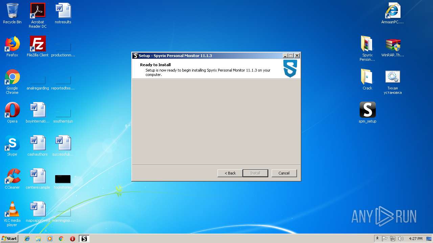Open Internet Explorer from the taskbar
The height and width of the screenshot is (243, 433).
coord(27,239)
